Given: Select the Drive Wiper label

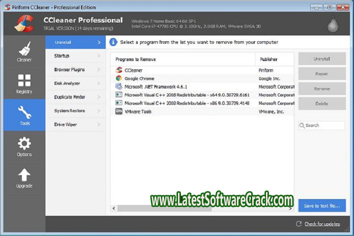Looking at the screenshot, I should tap(65, 124).
